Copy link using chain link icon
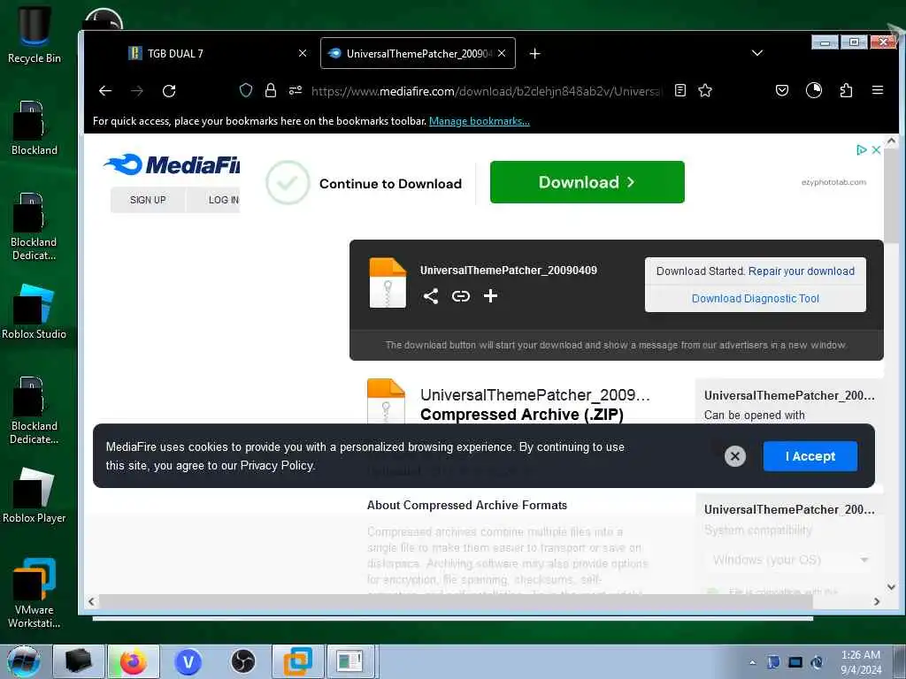This screenshot has width=906, height=679. pos(460,296)
